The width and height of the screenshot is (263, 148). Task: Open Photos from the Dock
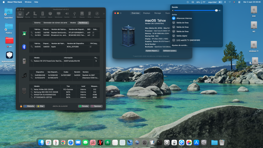189,142
